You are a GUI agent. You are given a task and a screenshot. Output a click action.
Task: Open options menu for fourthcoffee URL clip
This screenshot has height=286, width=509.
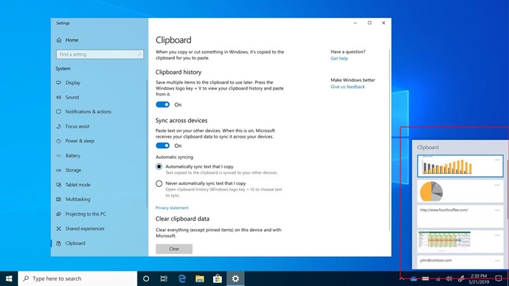[x=498, y=210]
